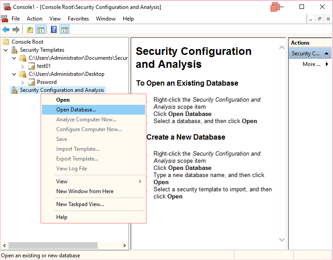Click the 'Create a New Database' heading
Image resolution: width=333 pixels, height=260 pixels.
(186, 137)
